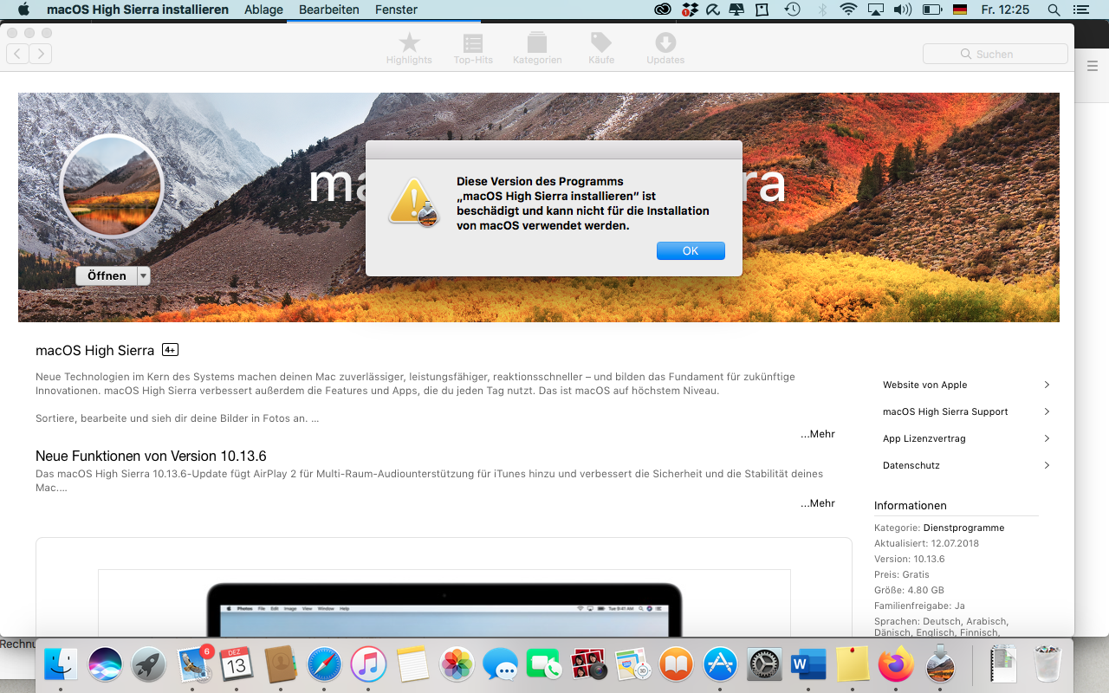Image resolution: width=1109 pixels, height=693 pixels.
Task: Open the Time Machine menu bar icon
Action: (x=792, y=10)
